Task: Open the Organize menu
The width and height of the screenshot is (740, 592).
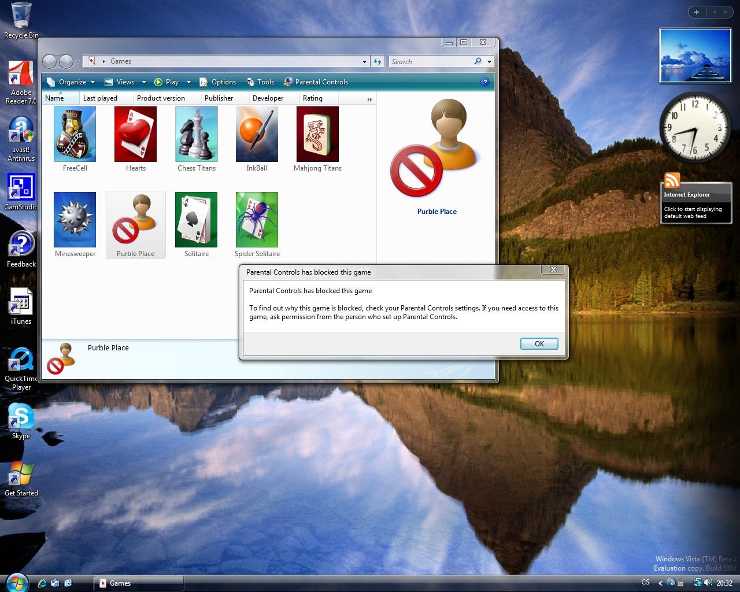Action: 71,82
